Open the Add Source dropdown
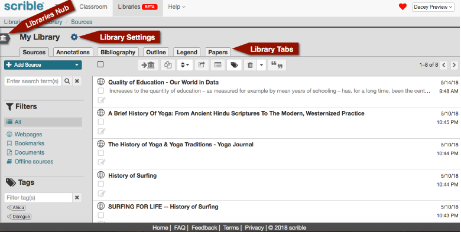 pos(43,65)
